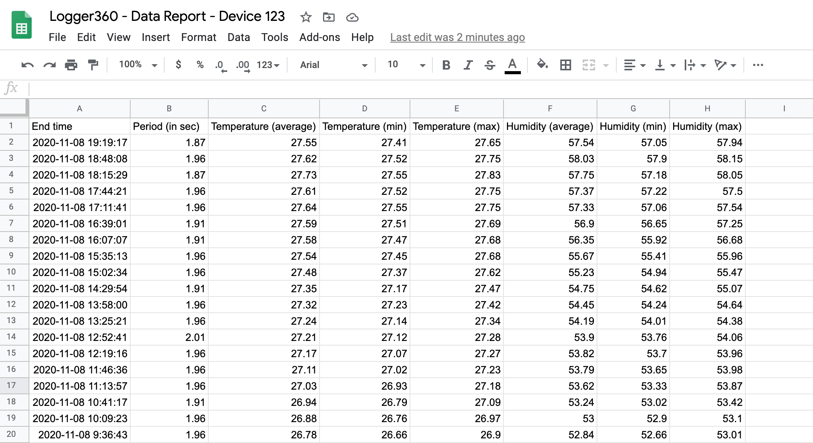Increase decimal places
The width and height of the screenshot is (813, 443).
243,66
